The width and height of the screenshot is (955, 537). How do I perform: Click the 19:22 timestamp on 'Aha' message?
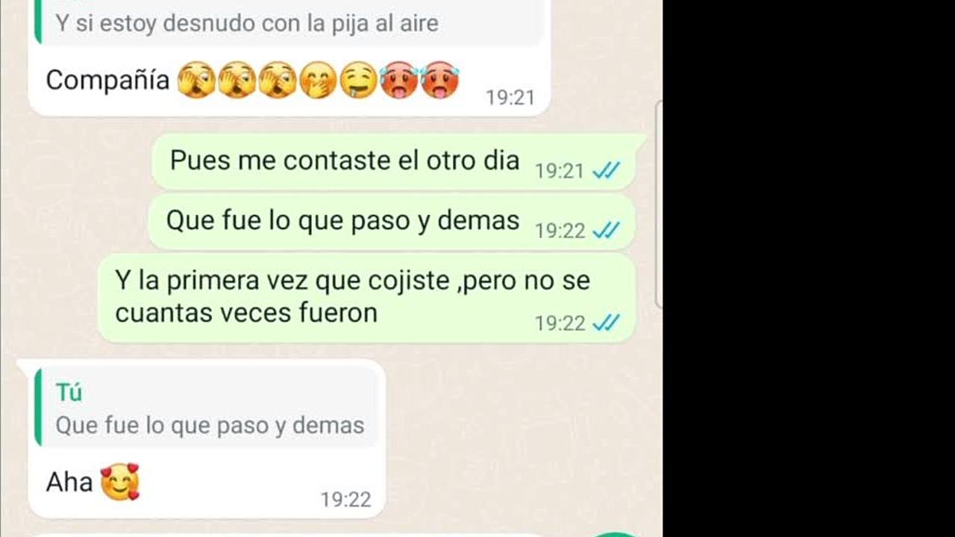[345, 500]
